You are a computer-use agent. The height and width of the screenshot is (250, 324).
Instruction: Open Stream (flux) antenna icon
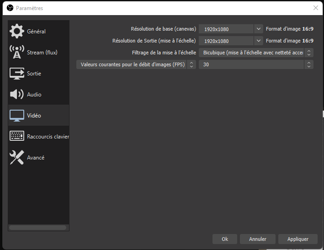click(x=17, y=53)
